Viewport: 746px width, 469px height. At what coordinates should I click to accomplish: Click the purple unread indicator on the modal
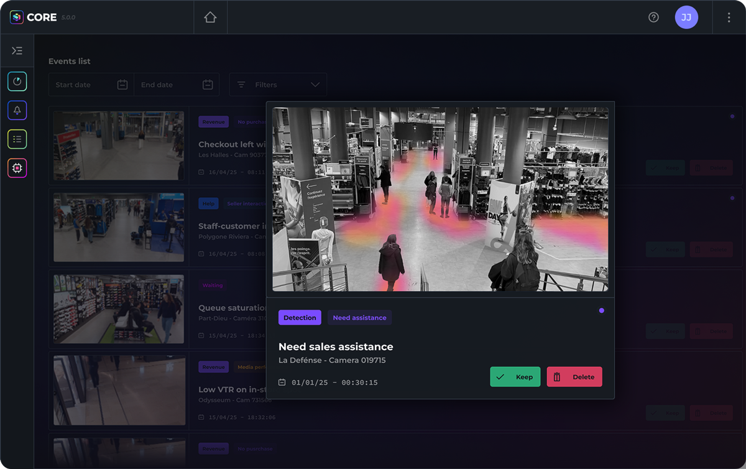coord(601,310)
